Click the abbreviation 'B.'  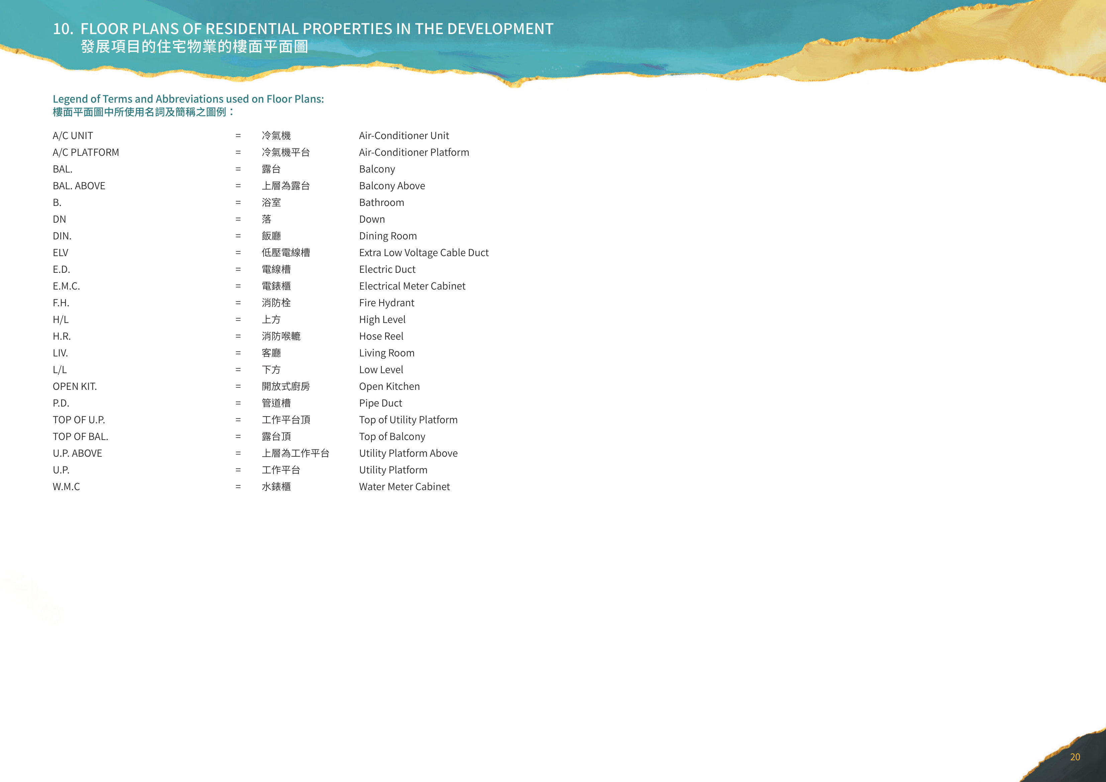pos(57,202)
